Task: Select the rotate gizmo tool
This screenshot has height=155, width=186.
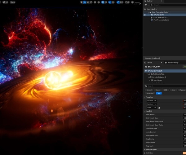Action: [88, 2]
